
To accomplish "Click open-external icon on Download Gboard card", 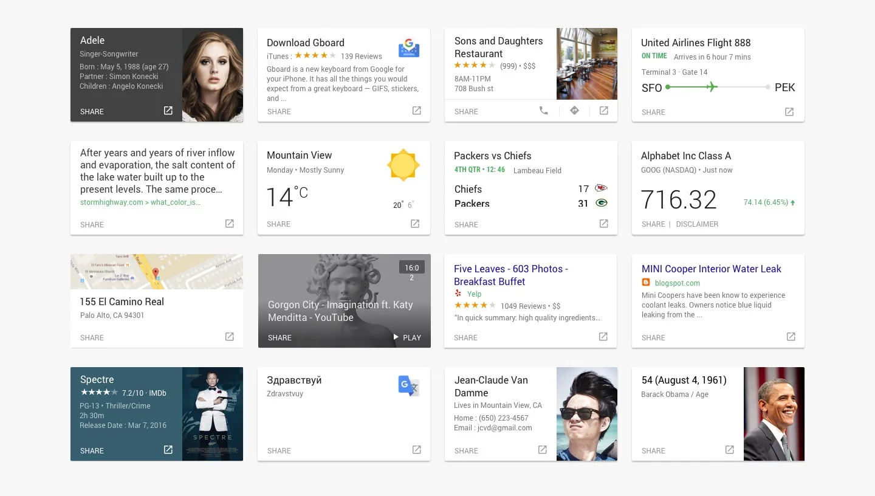I will 417,111.
